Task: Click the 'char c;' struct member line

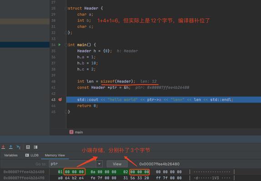Action: point(85,27)
